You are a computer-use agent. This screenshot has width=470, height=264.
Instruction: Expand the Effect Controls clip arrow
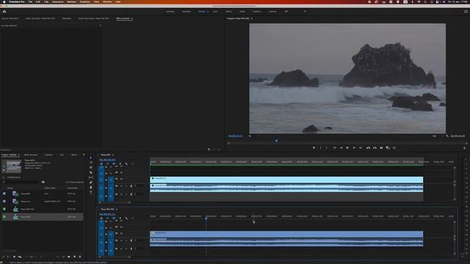(x=100, y=26)
